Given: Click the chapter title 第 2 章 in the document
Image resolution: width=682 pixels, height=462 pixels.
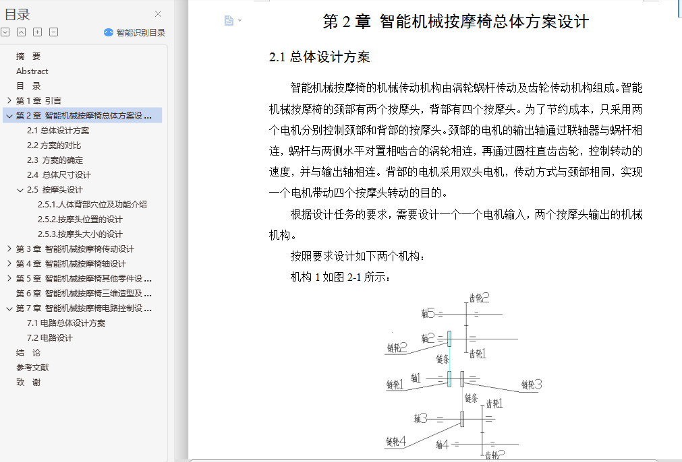Looking at the screenshot, I should pos(455,22).
